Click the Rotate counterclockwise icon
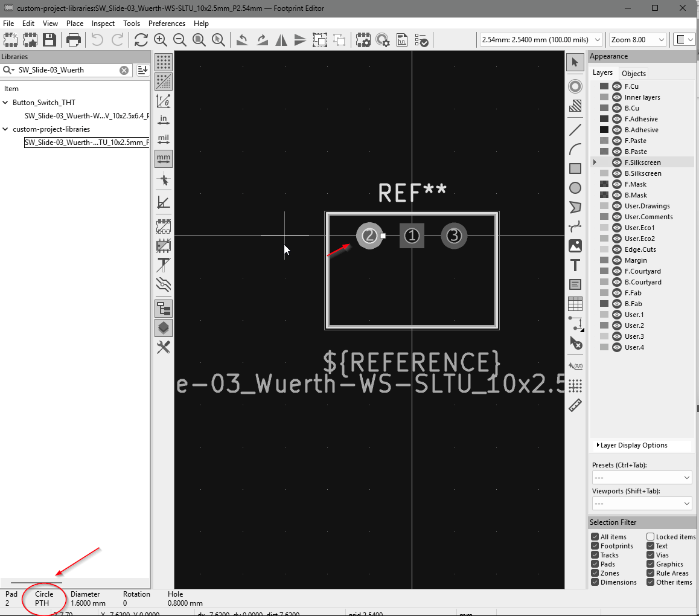Viewport: 699px width, 616px height. point(242,40)
